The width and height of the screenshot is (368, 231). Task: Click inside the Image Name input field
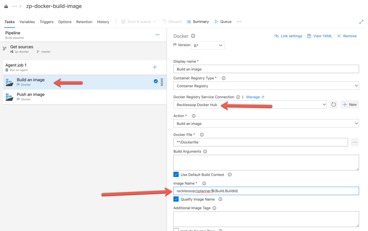[252, 191]
